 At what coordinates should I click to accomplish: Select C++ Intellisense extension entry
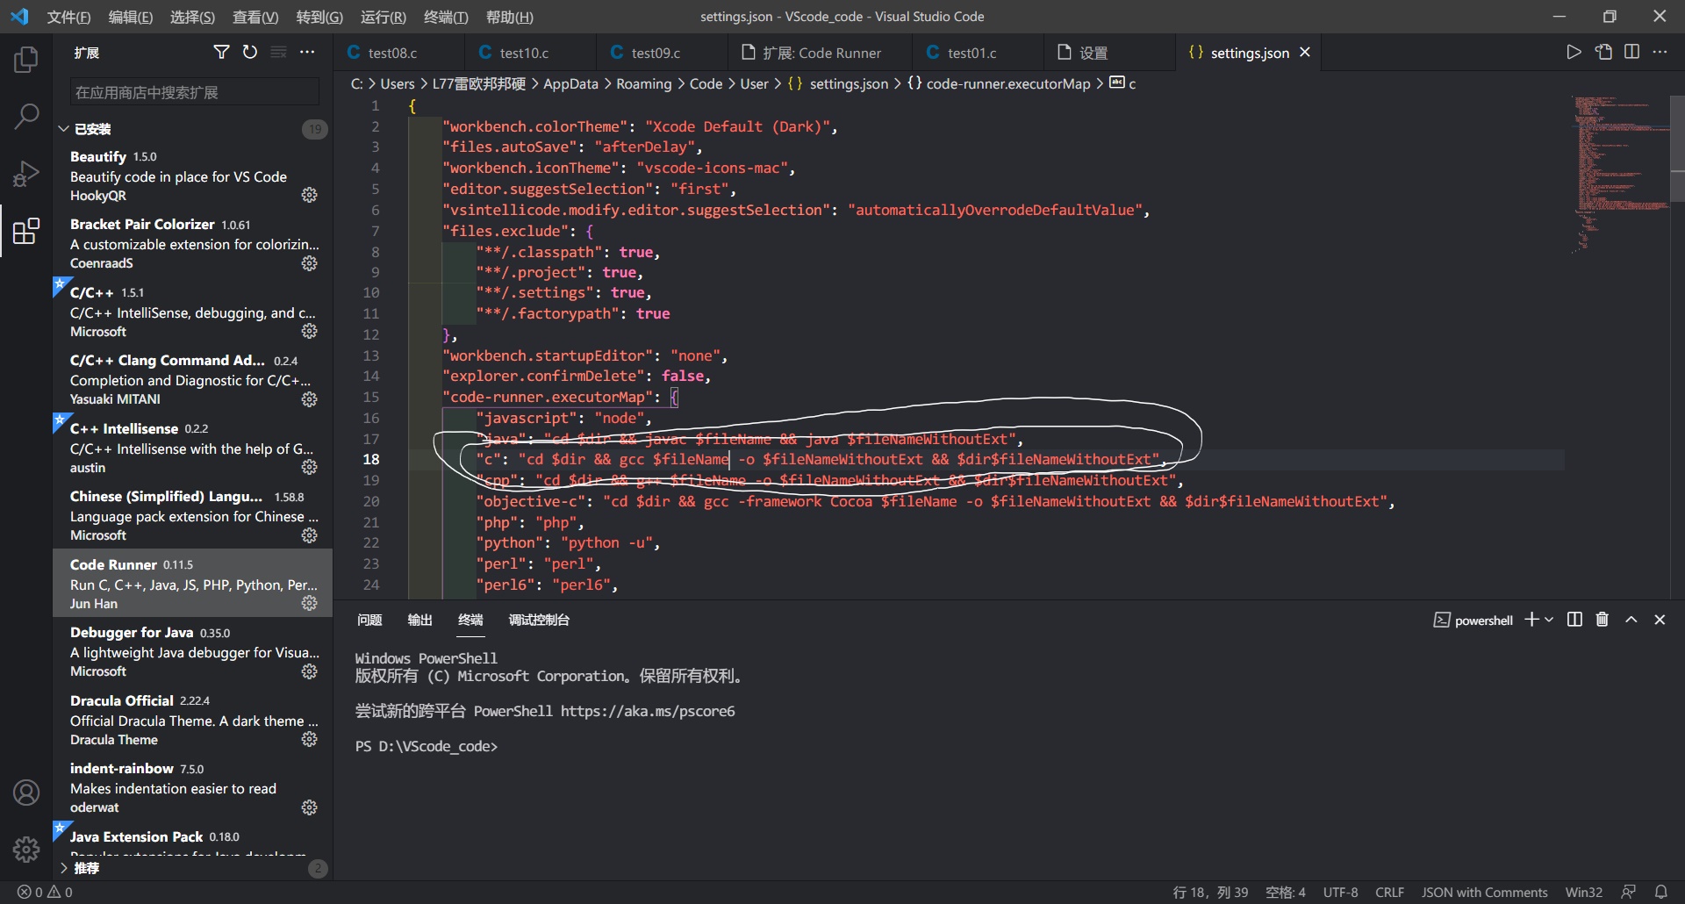[x=193, y=448]
